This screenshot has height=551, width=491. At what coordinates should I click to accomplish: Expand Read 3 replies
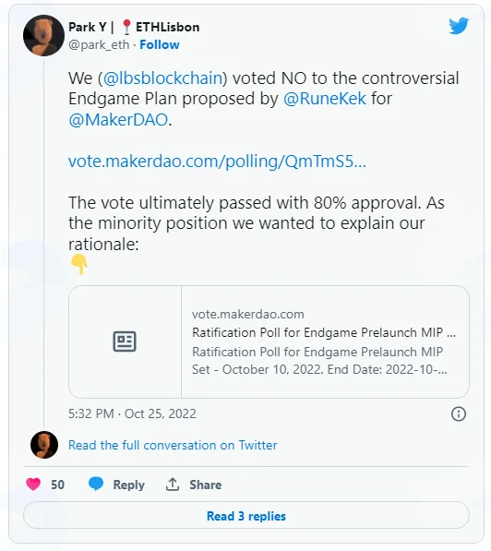pos(246,516)
